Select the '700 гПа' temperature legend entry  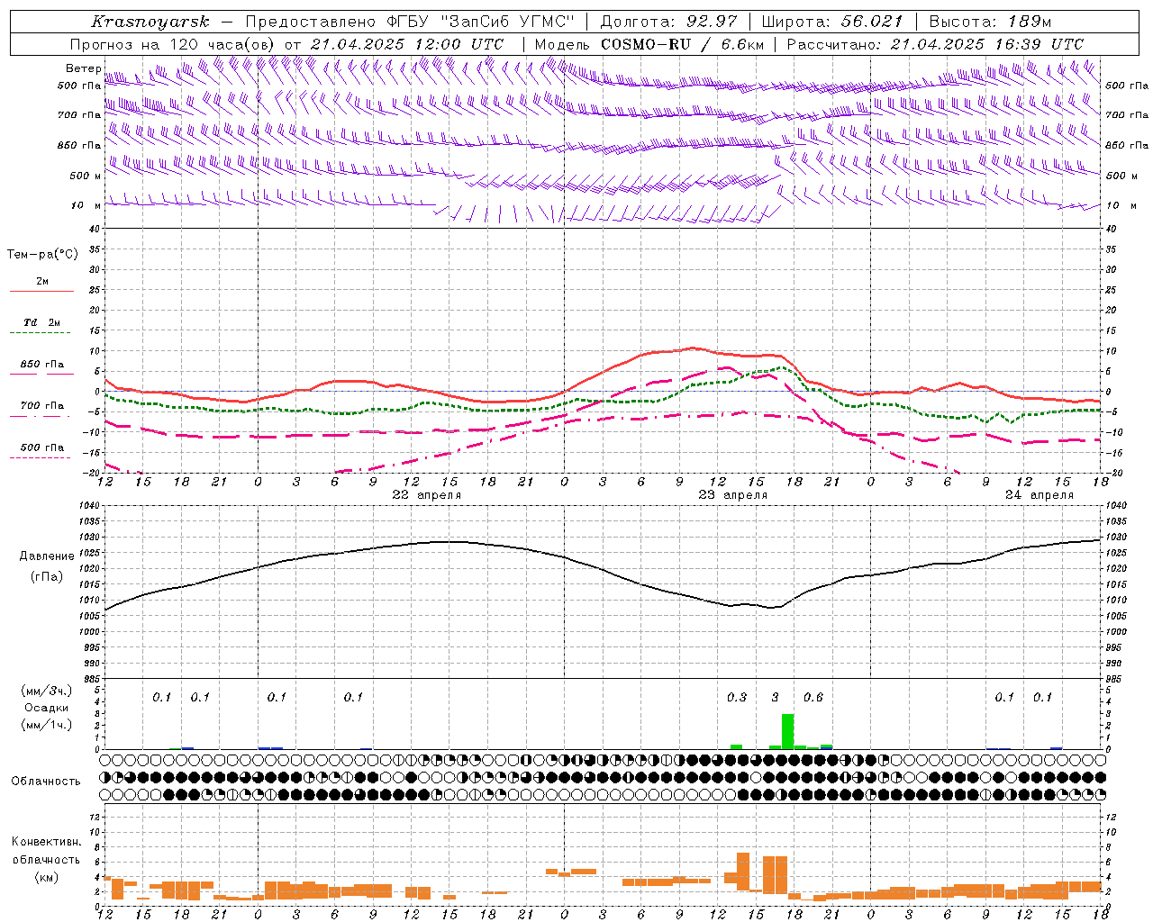[x=42, y=406]
